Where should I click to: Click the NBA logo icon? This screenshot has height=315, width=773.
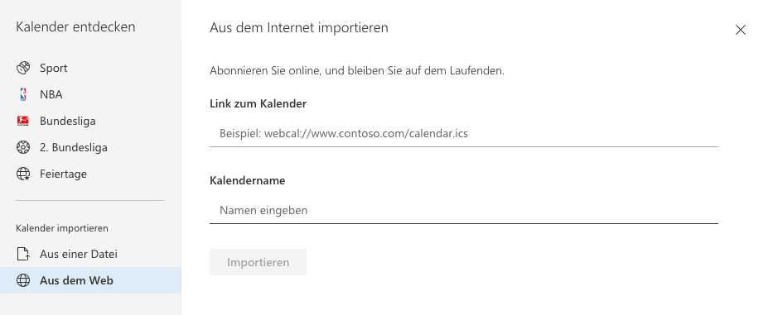[x=23, y=94]
